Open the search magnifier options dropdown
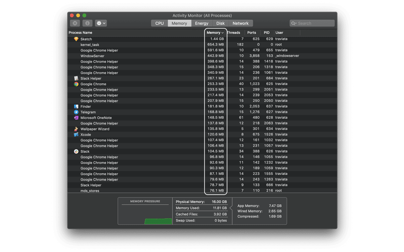404x252 pixels. tap(294, 23)
